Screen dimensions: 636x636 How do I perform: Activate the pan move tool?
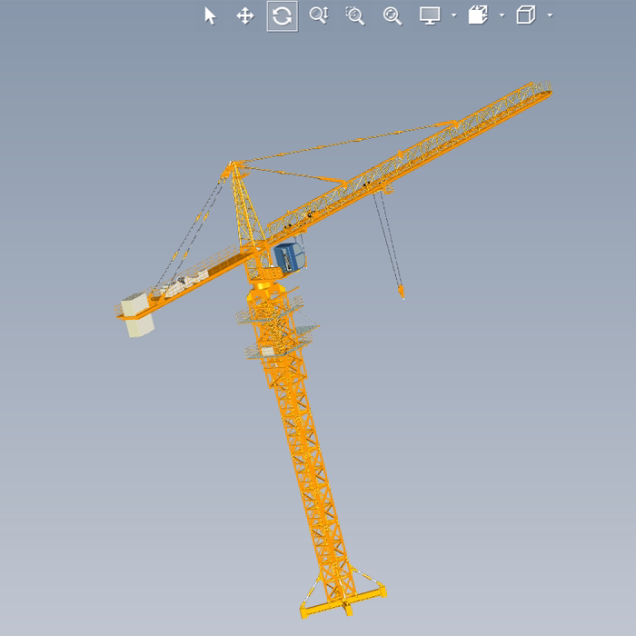coord(245,16)
